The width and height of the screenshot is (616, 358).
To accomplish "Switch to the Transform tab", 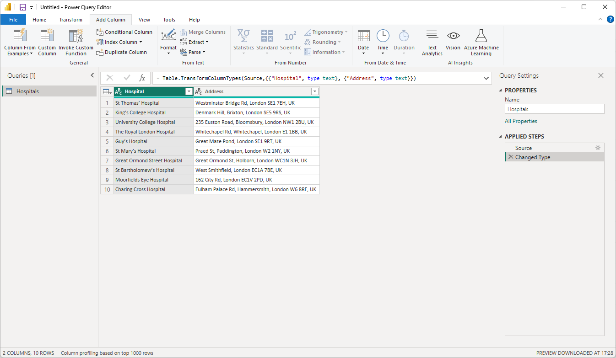I will [70, 20].
